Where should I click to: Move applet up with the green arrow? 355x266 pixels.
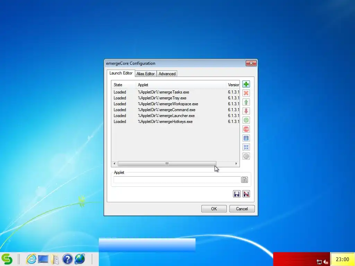point(246,102)
